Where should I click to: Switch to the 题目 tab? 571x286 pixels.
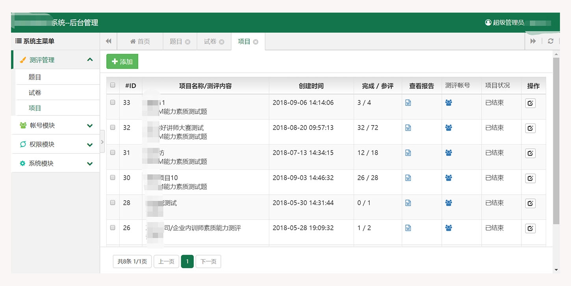pyautogui.click(x=176, y=41)
